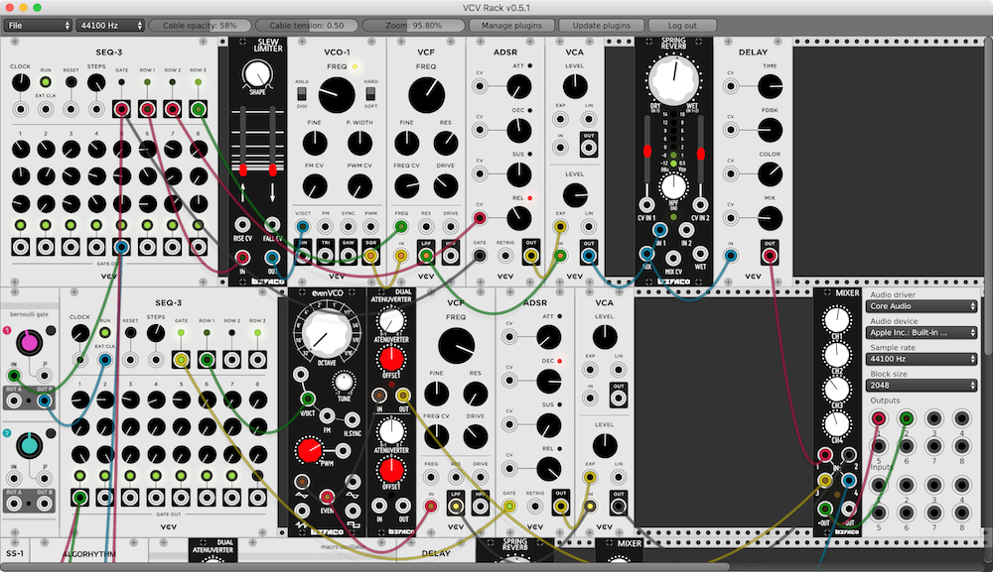The image size is (993, 572).
Task: Click the Manage plugins button
Action: [511, 26]
